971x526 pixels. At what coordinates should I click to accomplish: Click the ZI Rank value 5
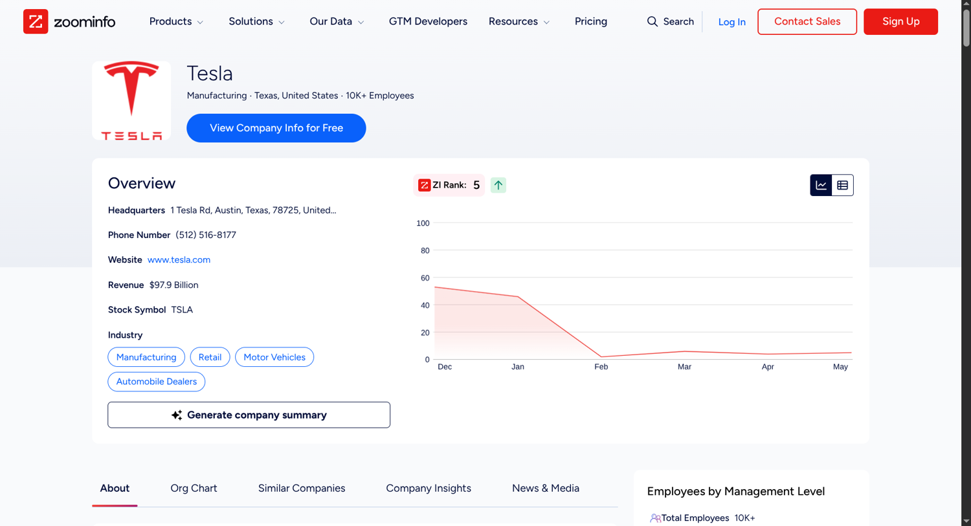coord(476,185)
